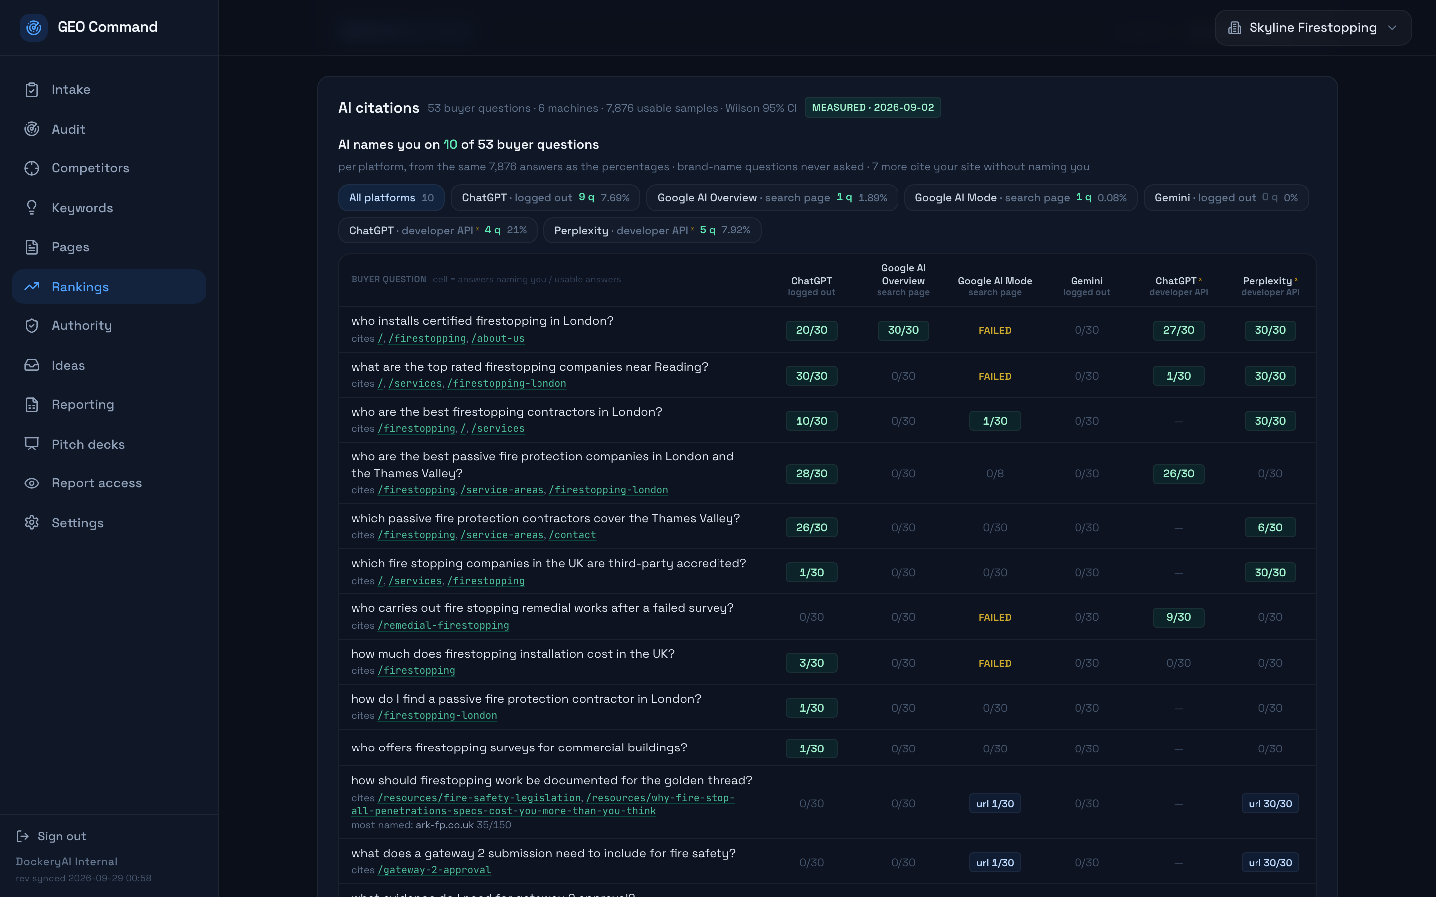Click the MEASURED 2026-09-02 badge
The height and width of the screenshot is (897, 1436).
point(873,107)
